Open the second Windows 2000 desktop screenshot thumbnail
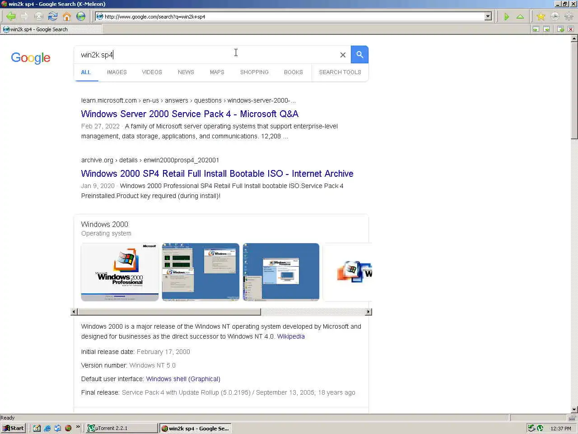 (x=200, y=272)
